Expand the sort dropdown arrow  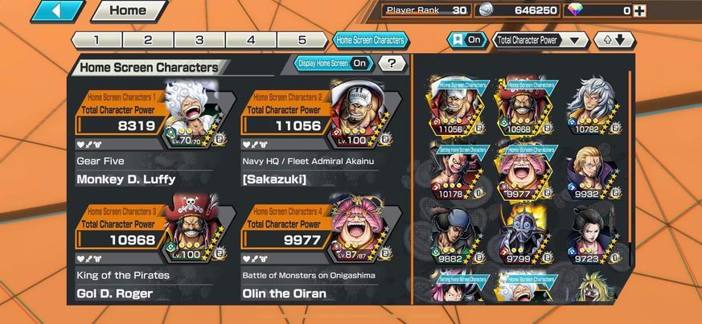point(575,40)
